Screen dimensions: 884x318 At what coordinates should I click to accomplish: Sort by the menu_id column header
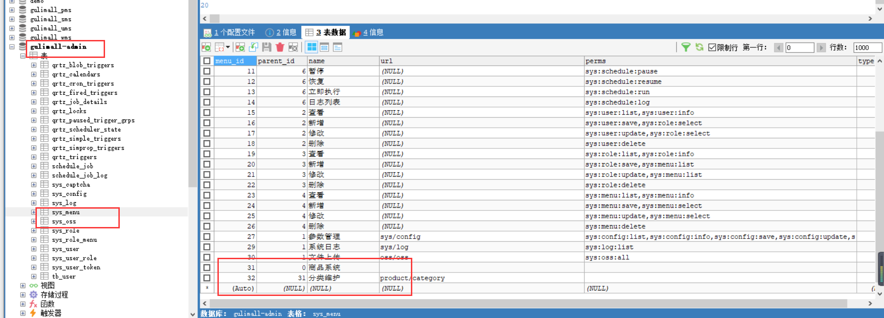coord(235,61)
